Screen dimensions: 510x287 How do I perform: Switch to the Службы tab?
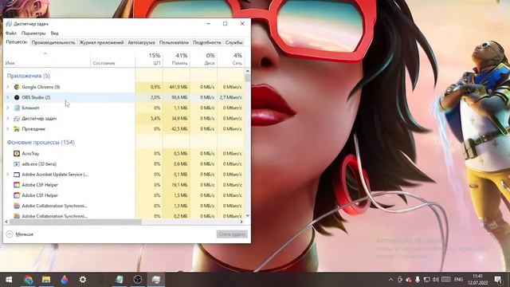233,42
